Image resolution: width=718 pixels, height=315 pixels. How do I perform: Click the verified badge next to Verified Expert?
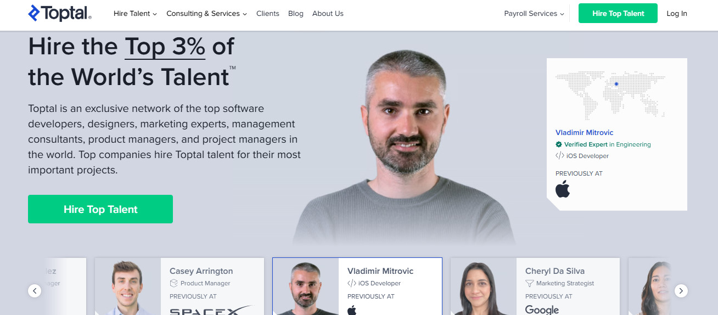[x=559, y=145]
